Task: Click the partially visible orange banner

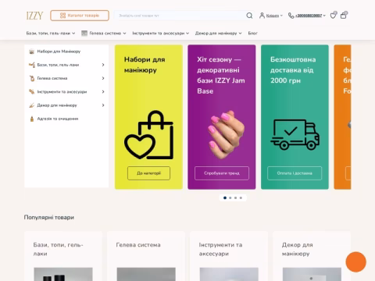Action: (x=342, y=117)
